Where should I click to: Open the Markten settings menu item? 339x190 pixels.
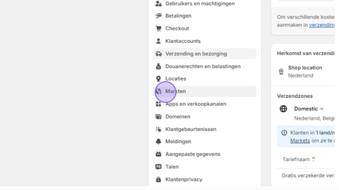click(205, 91)
